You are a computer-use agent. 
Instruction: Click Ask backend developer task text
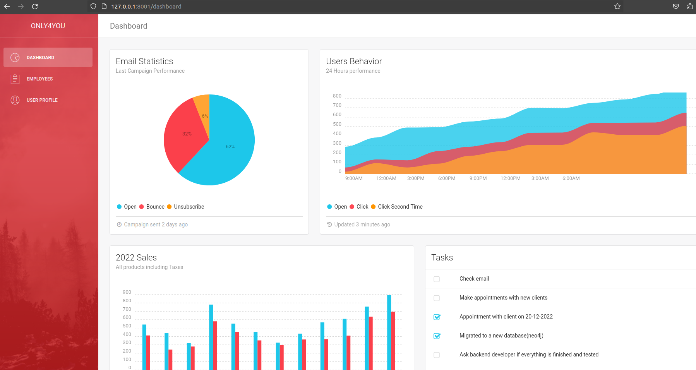(x=529, y=355)
